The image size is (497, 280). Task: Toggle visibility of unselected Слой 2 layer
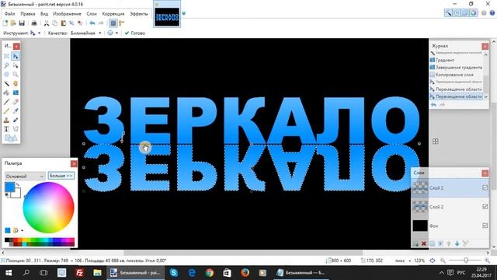click(485, 207)
